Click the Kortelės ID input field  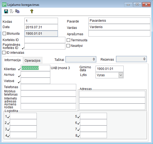[45, 40]
